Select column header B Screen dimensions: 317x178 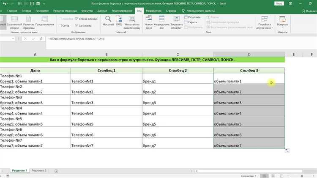pos(107,54)
